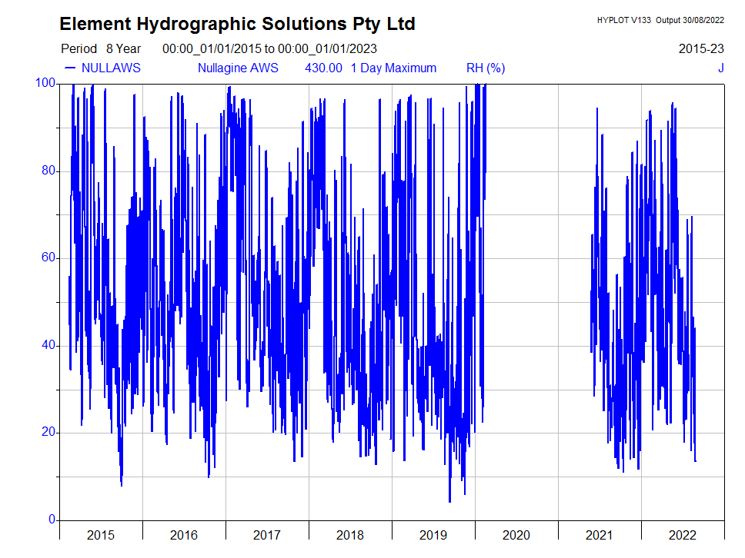
Task: Click the 100 value on y-axis
Action: point(45,83)
